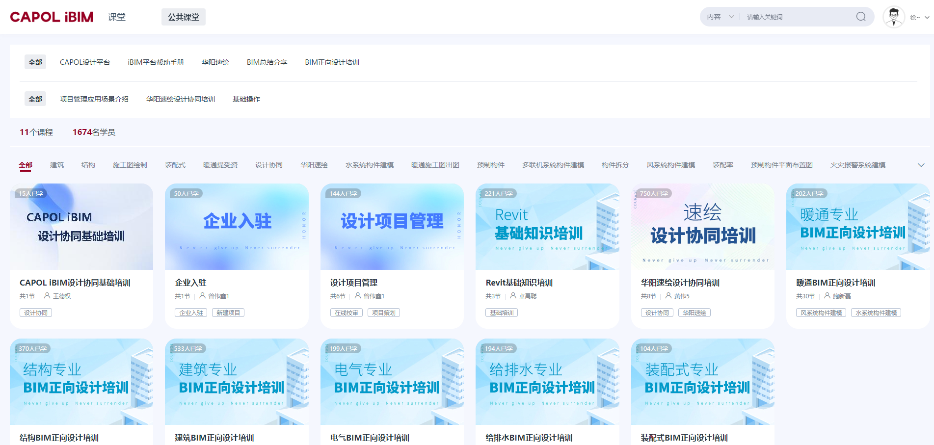
Task: Click the 企业入驻 course title text
Action: point(190,283)
